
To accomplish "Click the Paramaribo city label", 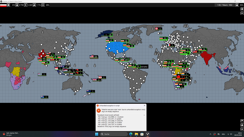I will 144,67.
